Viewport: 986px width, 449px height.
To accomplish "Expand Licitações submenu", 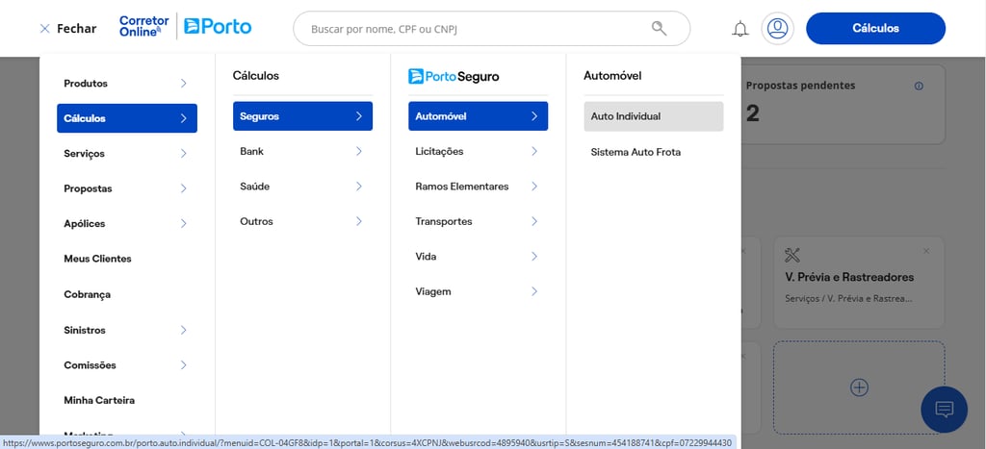I will [x=478, y=151].
